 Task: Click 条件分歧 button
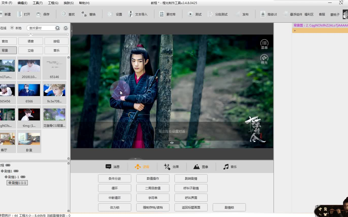(x=115, y=178)
